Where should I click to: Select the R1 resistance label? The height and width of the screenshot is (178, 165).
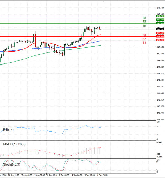pyautogui.click(x=145, y=26)
